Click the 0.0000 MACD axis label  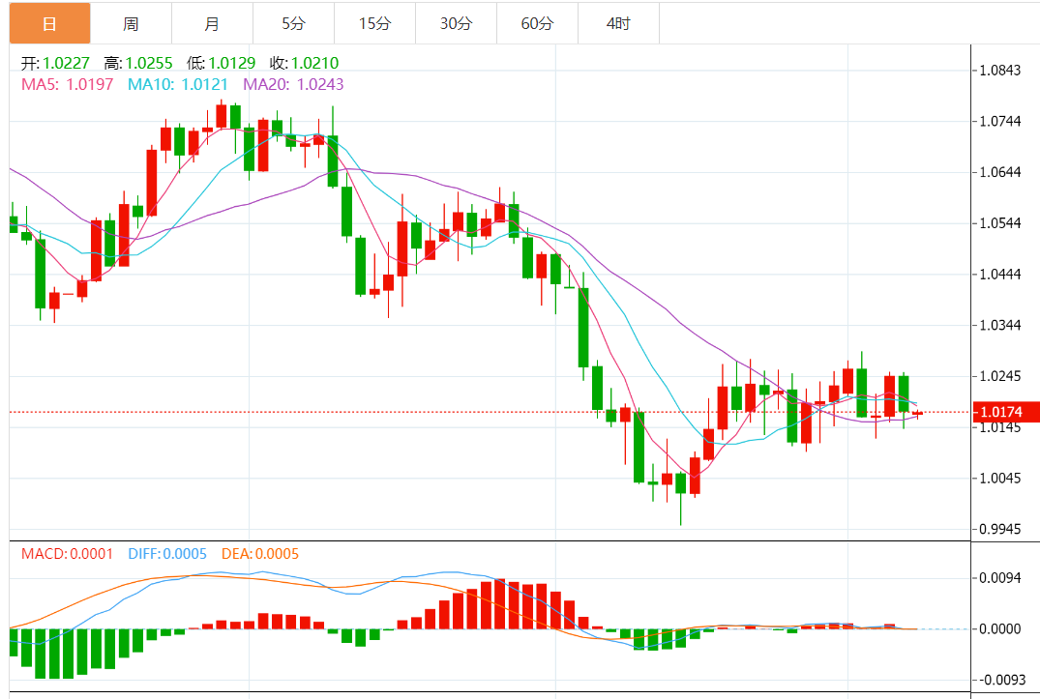(1000, 628)
